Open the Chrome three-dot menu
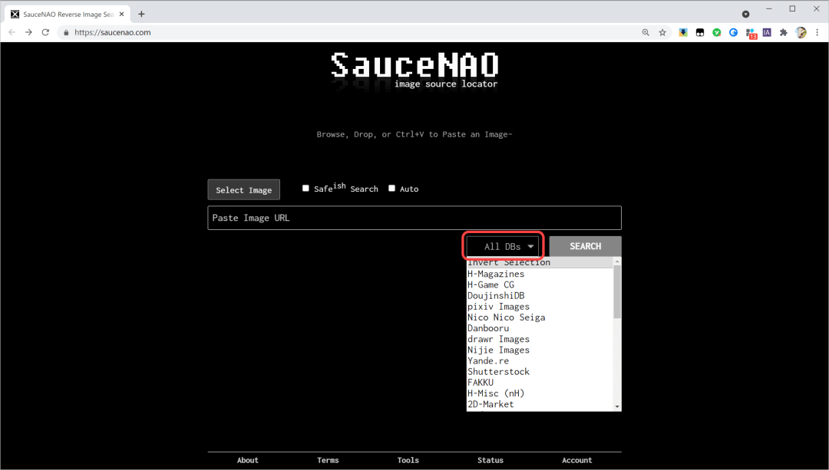Viewport: 829px width, 470px height. tap(817, 32)
